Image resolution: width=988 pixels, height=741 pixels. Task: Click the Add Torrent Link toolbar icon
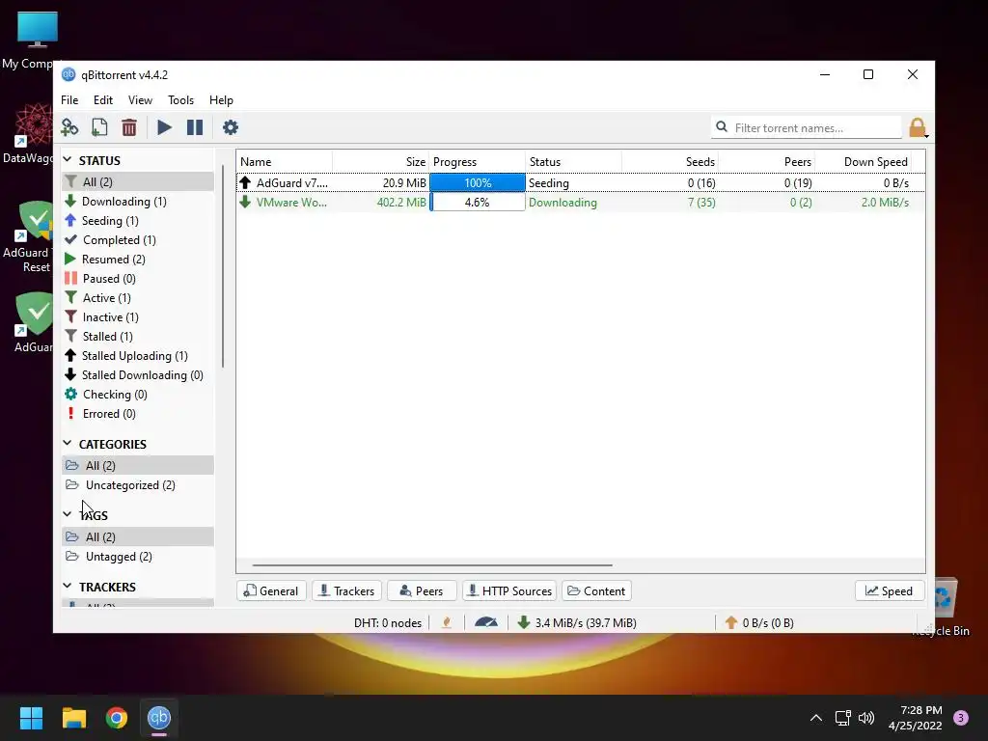[x=69, y=127]
